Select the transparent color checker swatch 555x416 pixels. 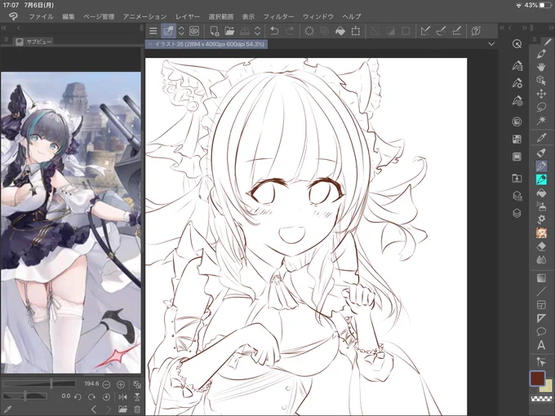pyautogui.click(x=541, y=399)
